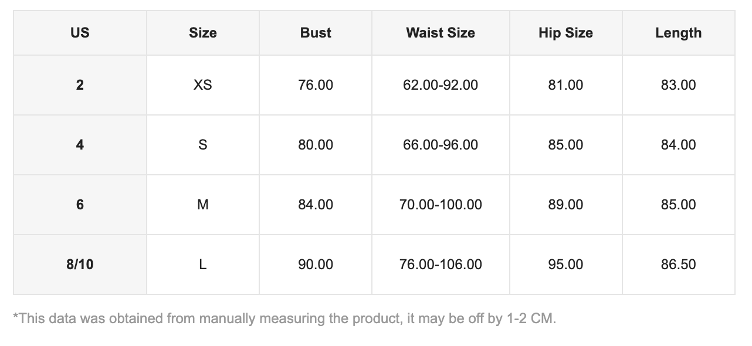Select the bust value 84.00
The width and height of the screenshot is (752, 346).
coord(316,205)
